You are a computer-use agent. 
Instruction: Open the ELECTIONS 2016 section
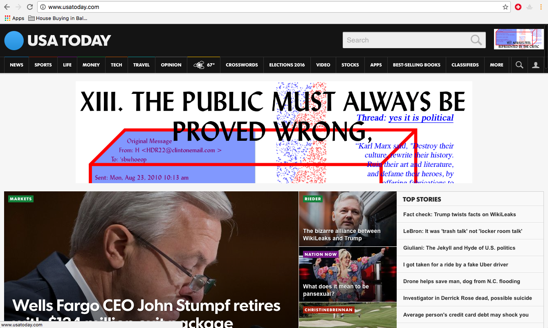(287, 65)
